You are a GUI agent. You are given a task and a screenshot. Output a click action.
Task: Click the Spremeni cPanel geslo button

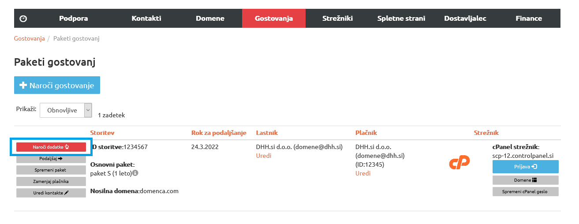pyautogui.click(x=526, y=191)
